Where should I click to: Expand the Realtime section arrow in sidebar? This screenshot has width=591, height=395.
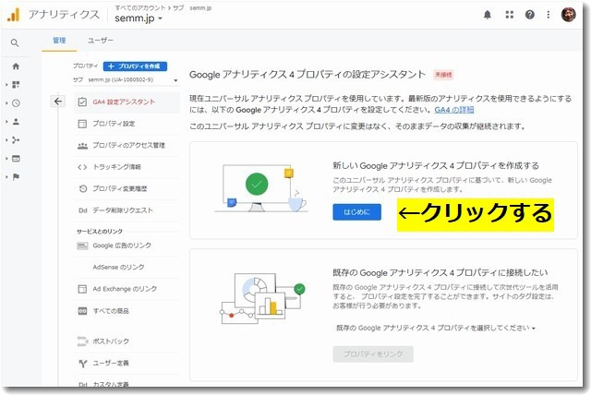(6, 103)
